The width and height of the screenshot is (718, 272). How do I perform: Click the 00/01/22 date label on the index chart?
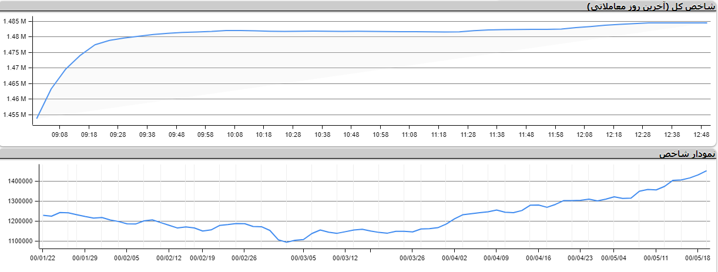(43, 257)
